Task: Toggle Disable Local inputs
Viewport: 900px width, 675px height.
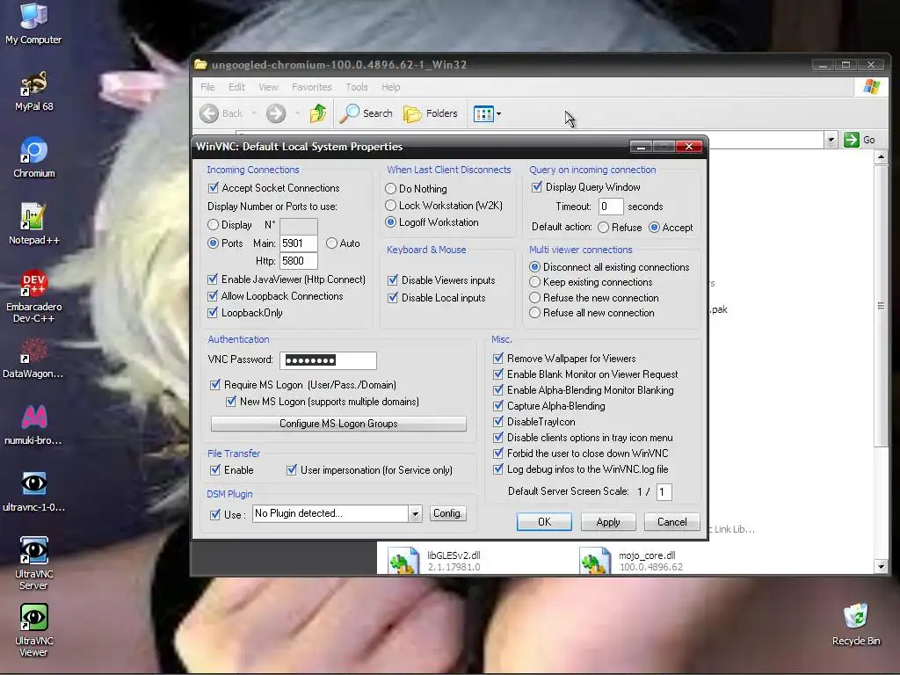Action: tap(393, 297)
